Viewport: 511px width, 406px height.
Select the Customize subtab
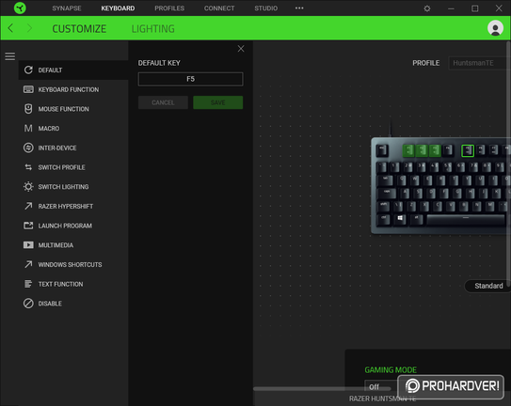click(79, 28)
